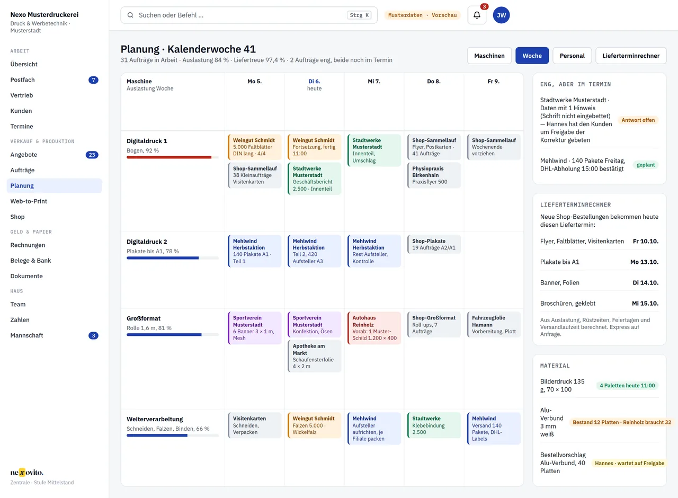678x498 pixels.
Task: Click the 'geplant' status pill for Mehlwind
Action: coord(646,165)
